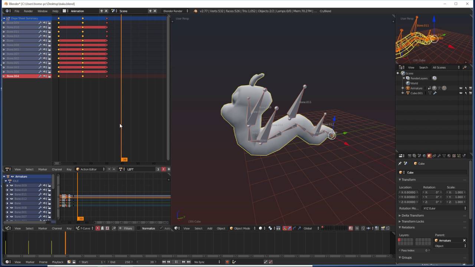
Task: Open the Action Editor mode dropdown
Action: tap(91, 169)
